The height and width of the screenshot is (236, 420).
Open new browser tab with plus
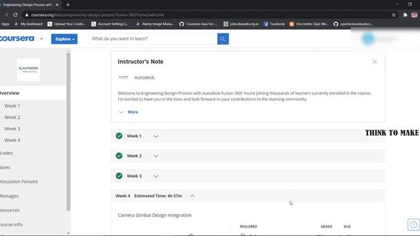click(68, 5)
